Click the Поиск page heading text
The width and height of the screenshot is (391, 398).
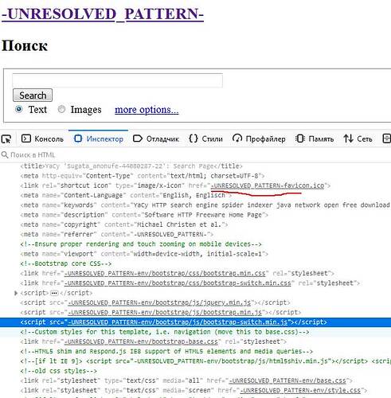25,45
